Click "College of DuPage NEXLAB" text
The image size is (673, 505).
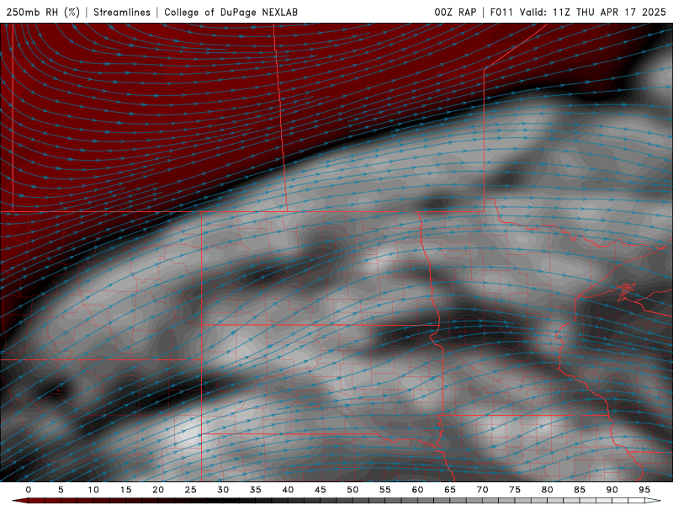pyautogui.click(x=231, y=12)
